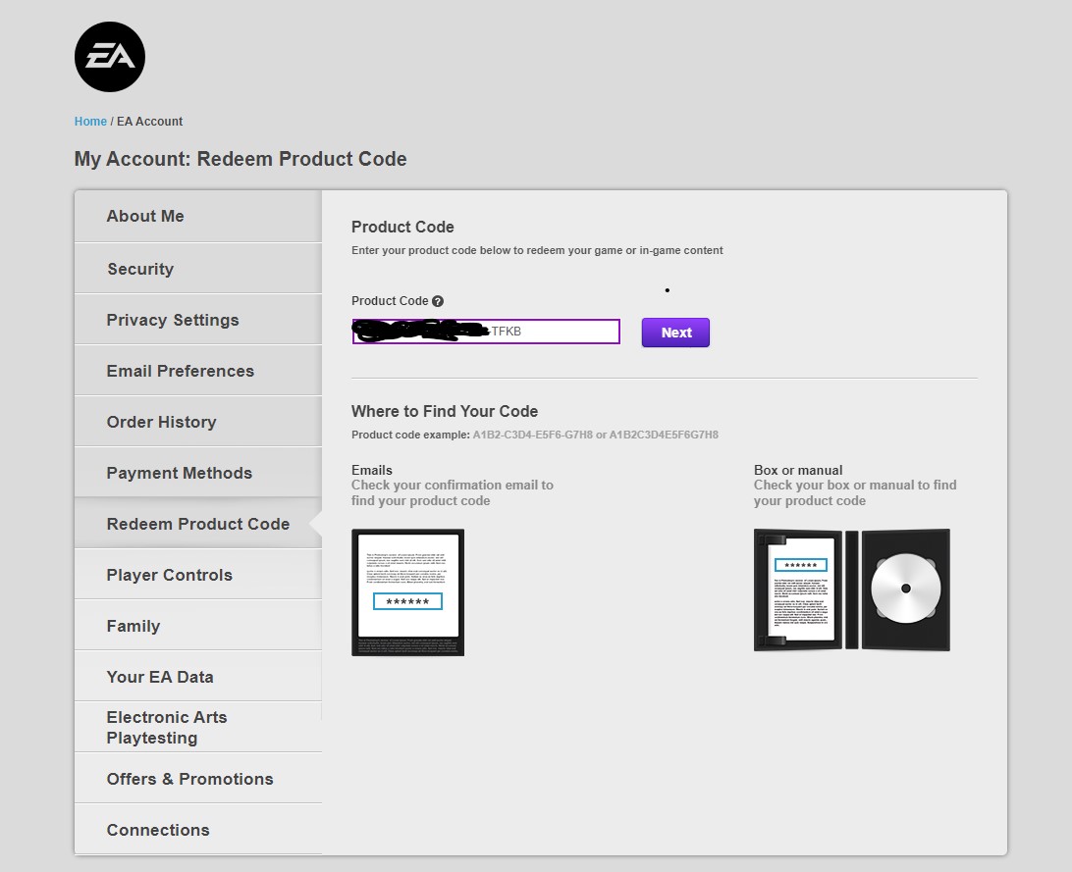Click the 'Emails' label
Image resolution: width=1072 pixels, height=872 pixels.
tap(372, 470)
